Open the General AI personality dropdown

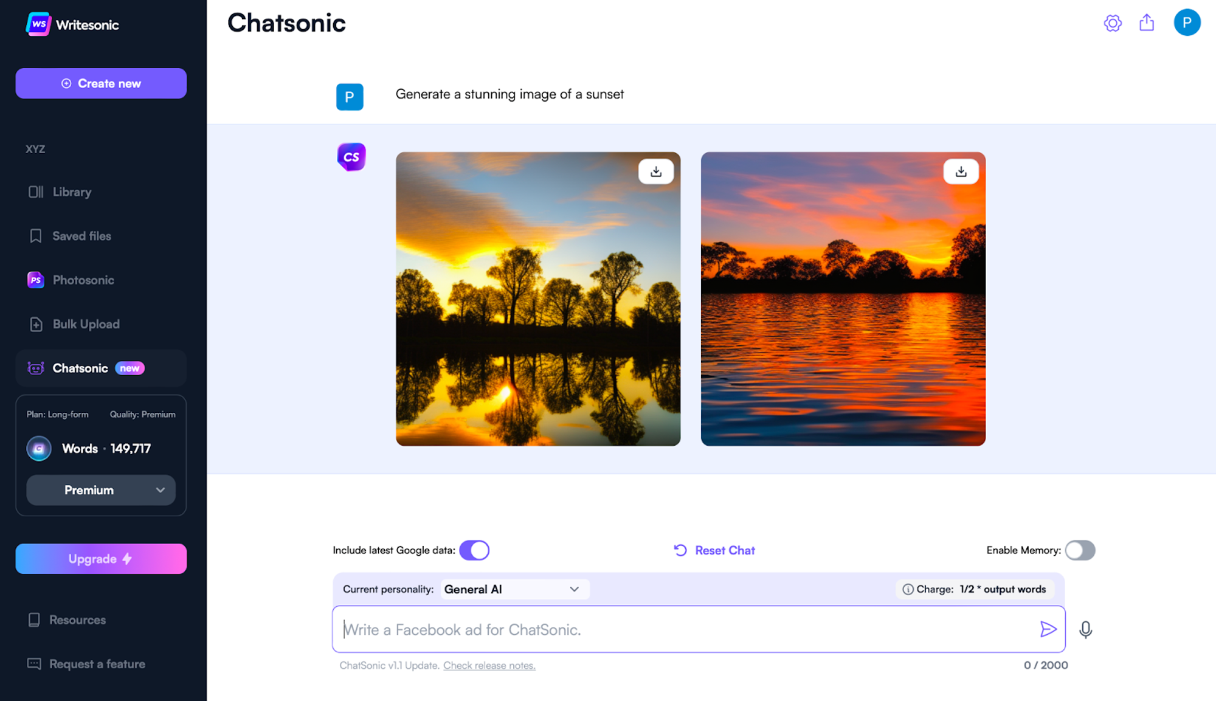coord(514,589)
